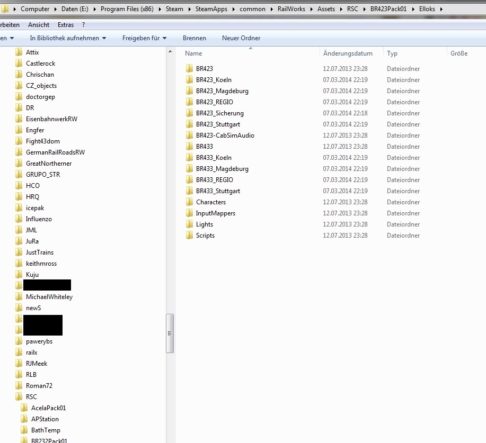Select the BR423_Koeln folder icon
The width and height of the screenshot is (486, 443).
[x=189, y=79]
